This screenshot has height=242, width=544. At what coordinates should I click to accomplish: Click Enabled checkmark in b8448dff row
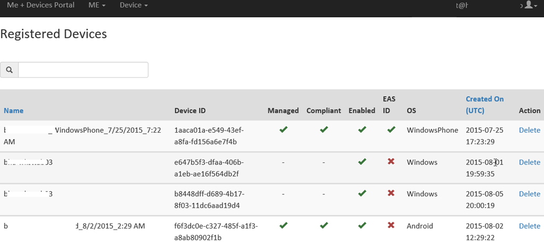(x=362, y=193)
